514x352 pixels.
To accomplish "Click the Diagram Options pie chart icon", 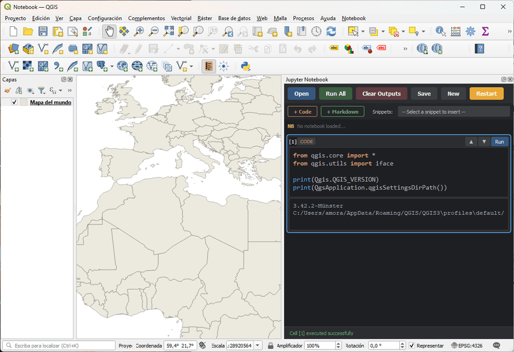I will coord(349,49).
